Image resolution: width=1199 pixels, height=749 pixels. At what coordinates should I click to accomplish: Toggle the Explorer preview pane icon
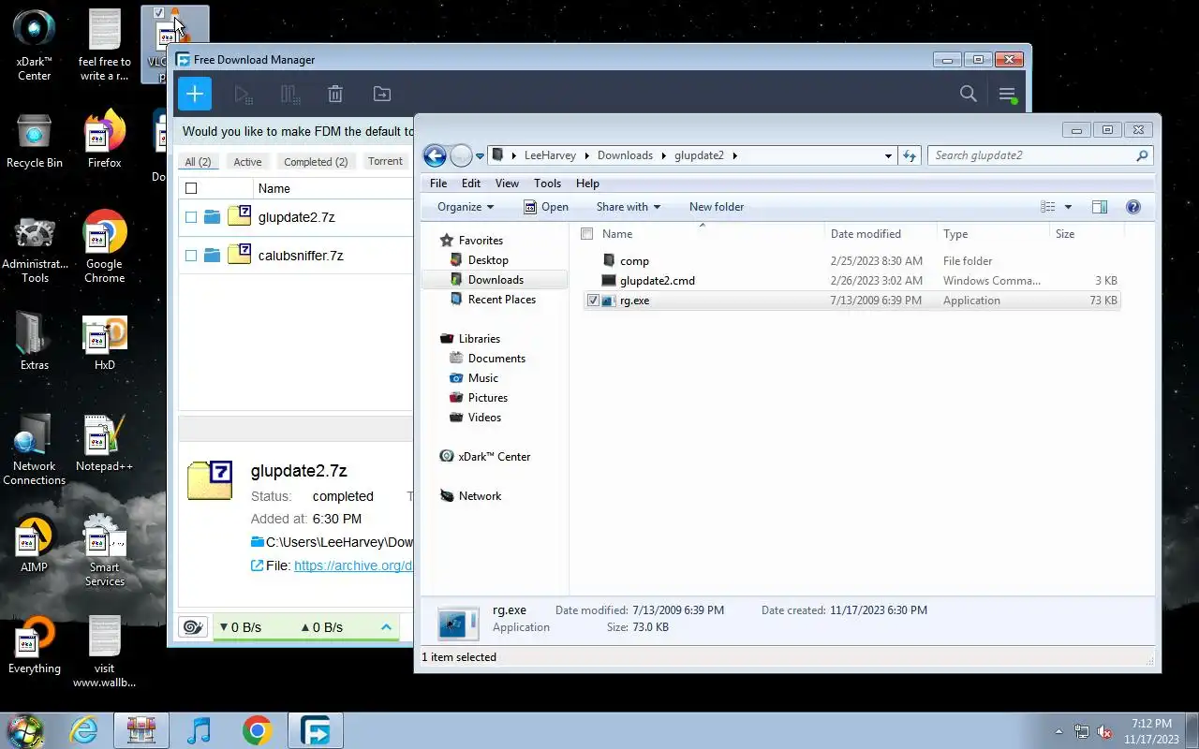pyautogui.click(x=1100, y=207)
